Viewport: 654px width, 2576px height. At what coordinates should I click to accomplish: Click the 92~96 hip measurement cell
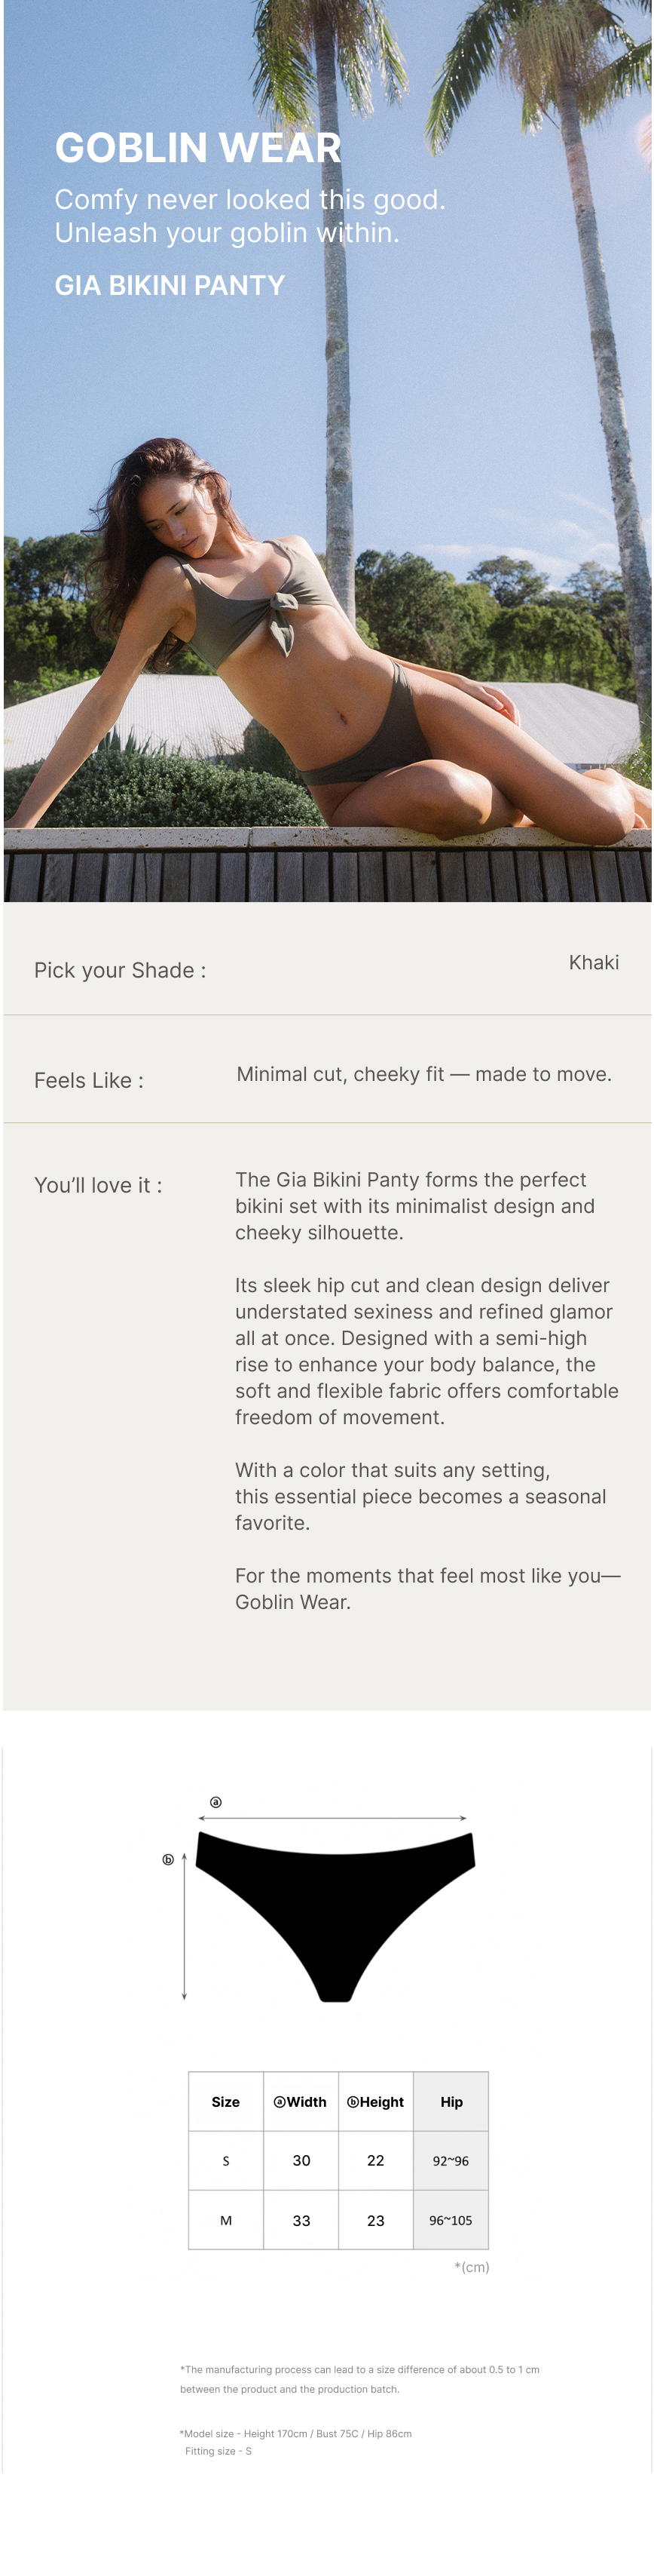point(451,2160)
